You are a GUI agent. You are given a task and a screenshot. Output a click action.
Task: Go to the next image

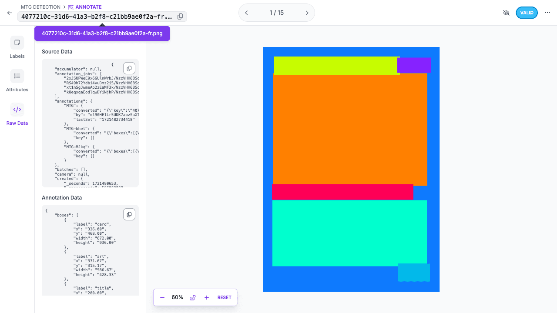307,13
